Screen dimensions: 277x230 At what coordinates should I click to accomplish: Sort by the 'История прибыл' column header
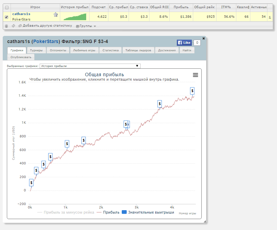[x=75, y=7]
